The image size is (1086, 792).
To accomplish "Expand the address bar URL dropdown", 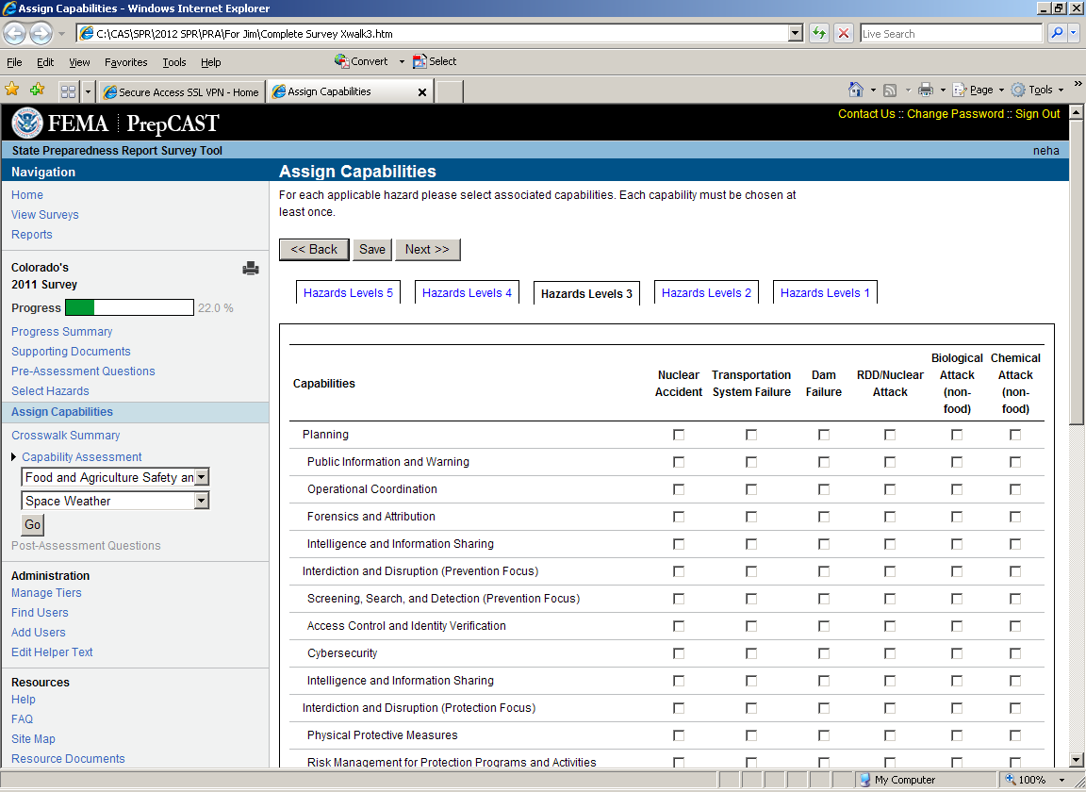I will tap(795, 34).
